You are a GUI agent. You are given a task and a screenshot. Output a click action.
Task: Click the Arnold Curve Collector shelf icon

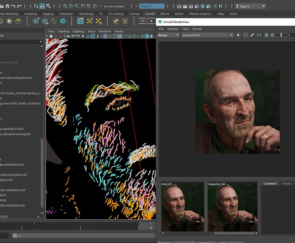54,21
